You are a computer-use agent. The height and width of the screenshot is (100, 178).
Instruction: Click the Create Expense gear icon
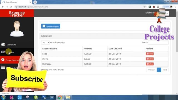click(3, 60)
